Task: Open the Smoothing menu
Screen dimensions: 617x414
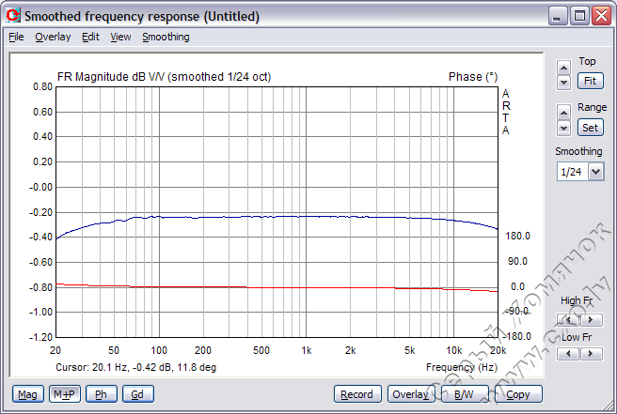Action: [166, 37]
